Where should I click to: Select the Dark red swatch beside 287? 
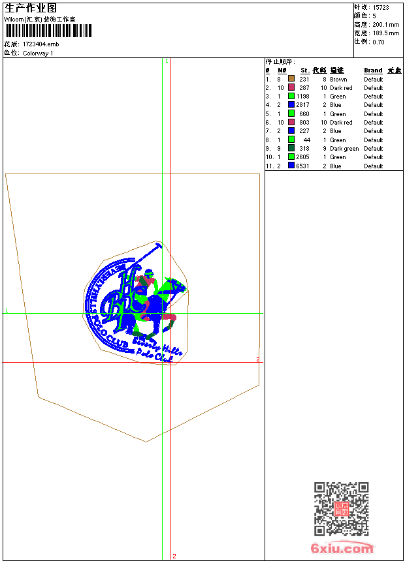[291, 87]
